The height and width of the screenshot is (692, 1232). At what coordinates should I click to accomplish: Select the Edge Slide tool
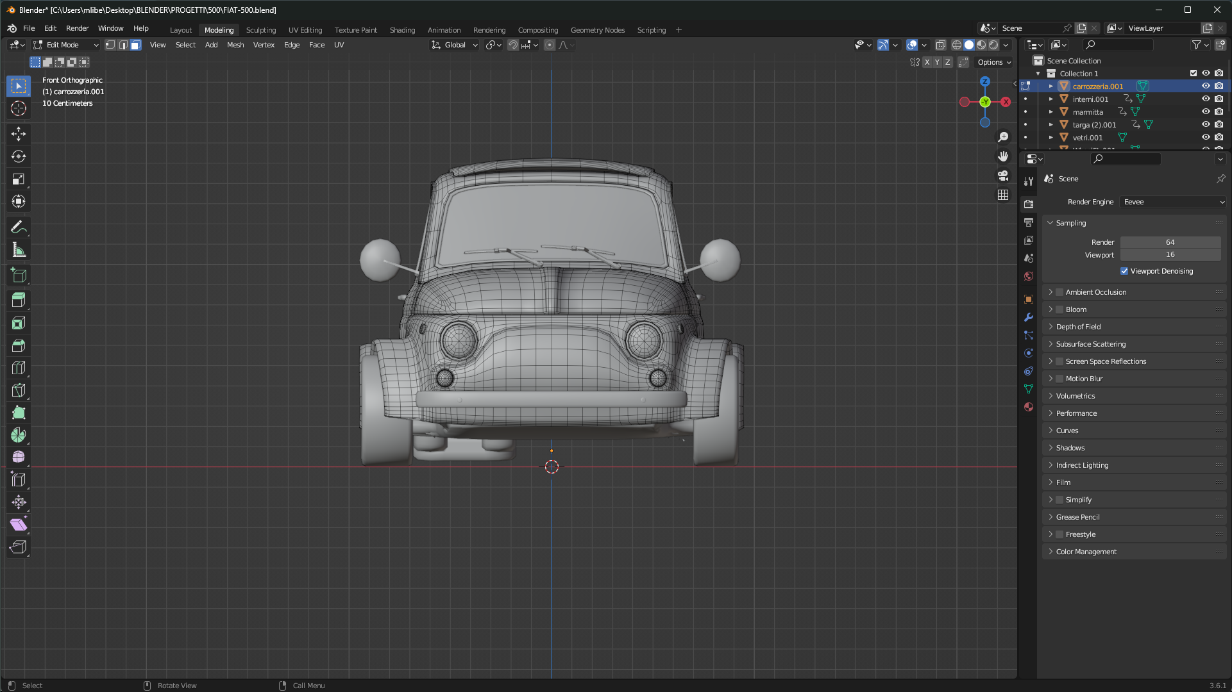tap(19, 479)
